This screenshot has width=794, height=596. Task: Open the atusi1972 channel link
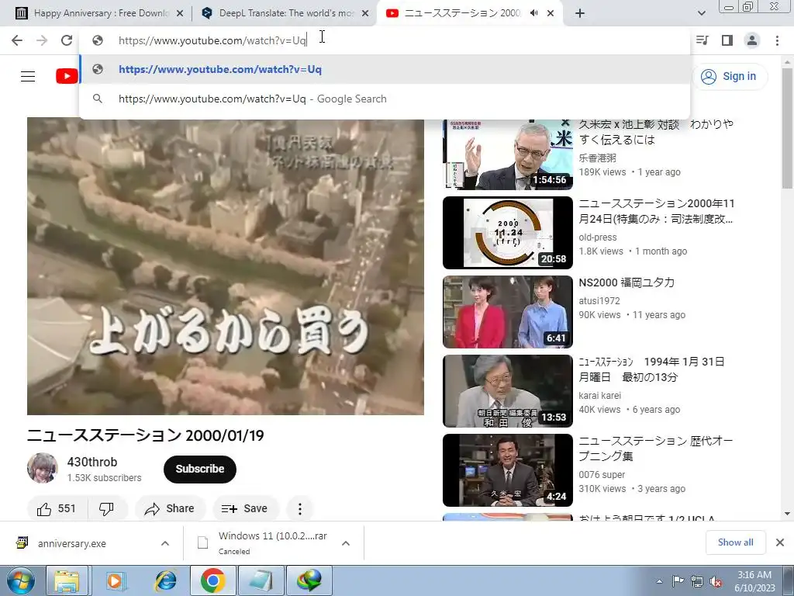click(x=599, y=300)
